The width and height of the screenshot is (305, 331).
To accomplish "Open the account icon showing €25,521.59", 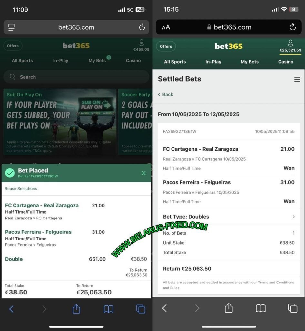I will (290, 46).
